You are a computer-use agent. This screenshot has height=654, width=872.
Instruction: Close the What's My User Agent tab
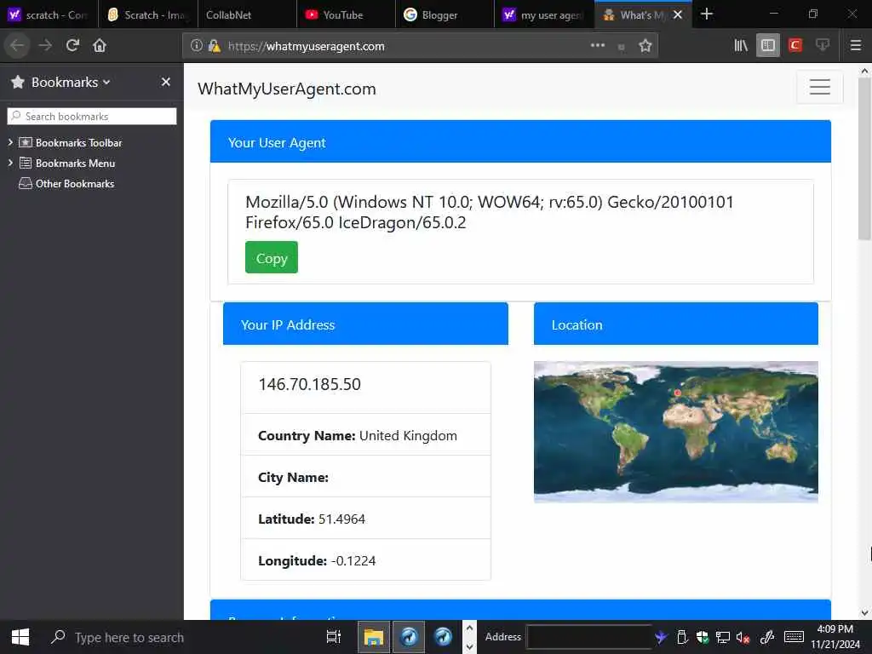(677, 15)
